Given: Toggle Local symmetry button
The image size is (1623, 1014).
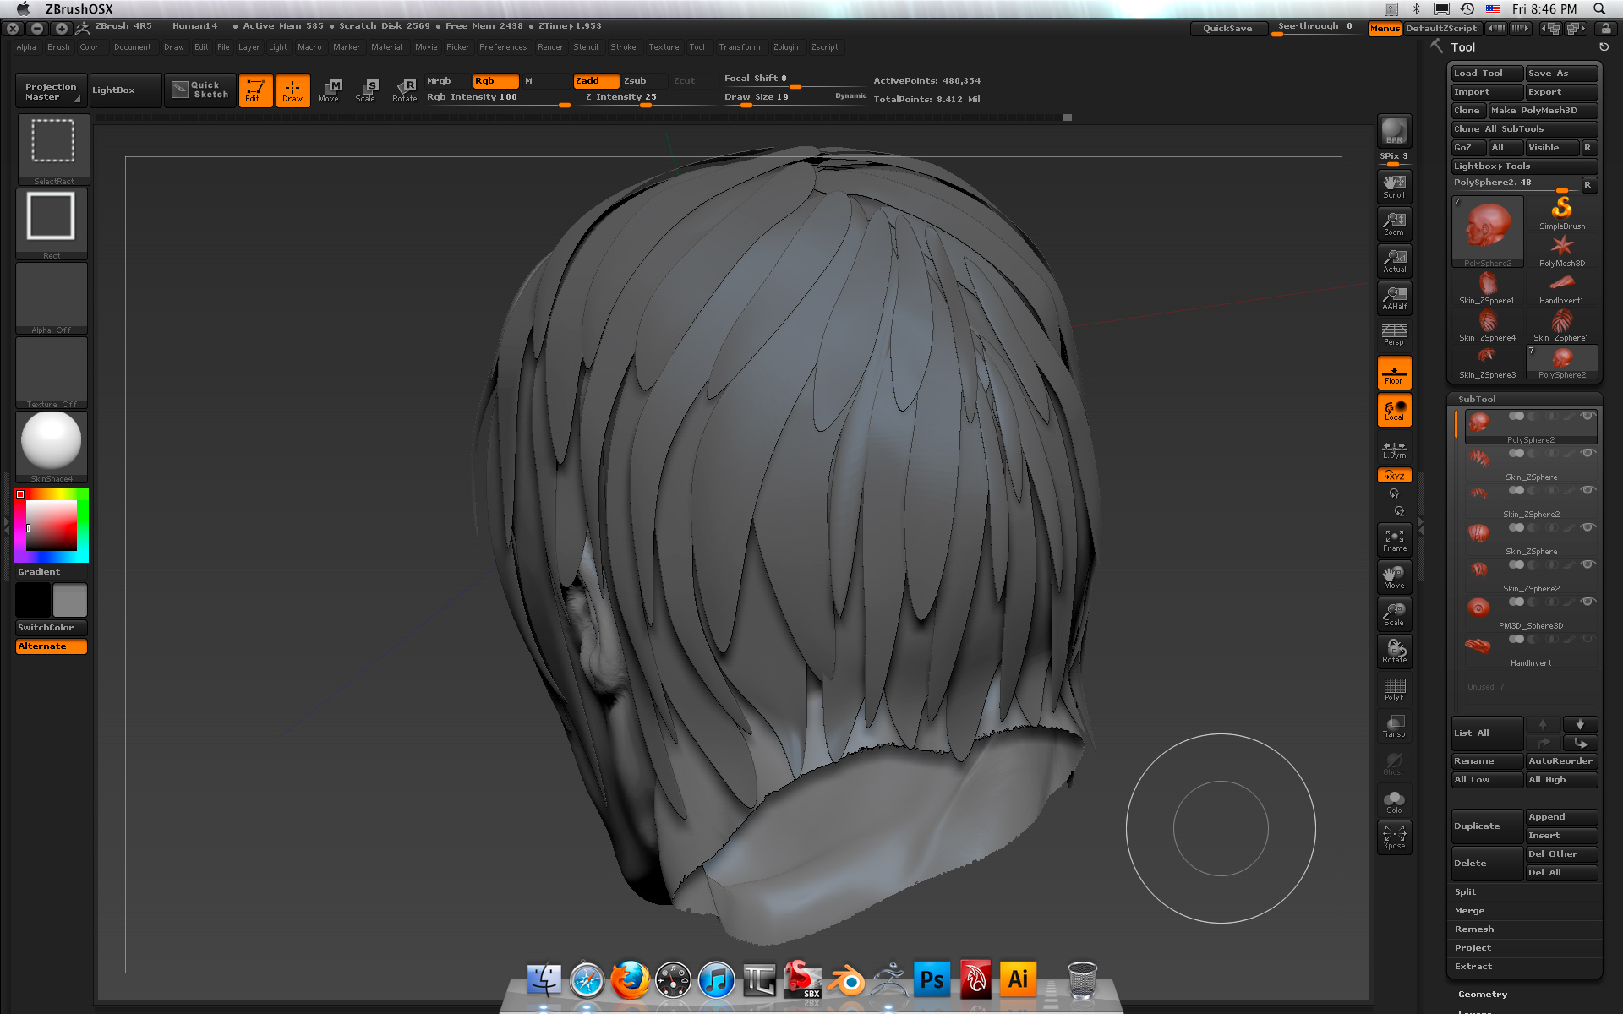Looking at the screenshot, I should coord(1394,410).
